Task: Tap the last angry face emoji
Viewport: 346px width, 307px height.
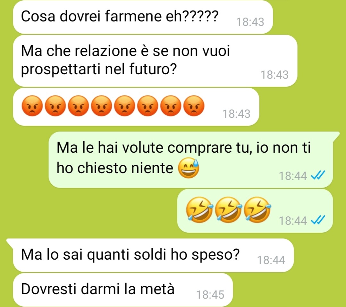Action: tap(194, 106)
